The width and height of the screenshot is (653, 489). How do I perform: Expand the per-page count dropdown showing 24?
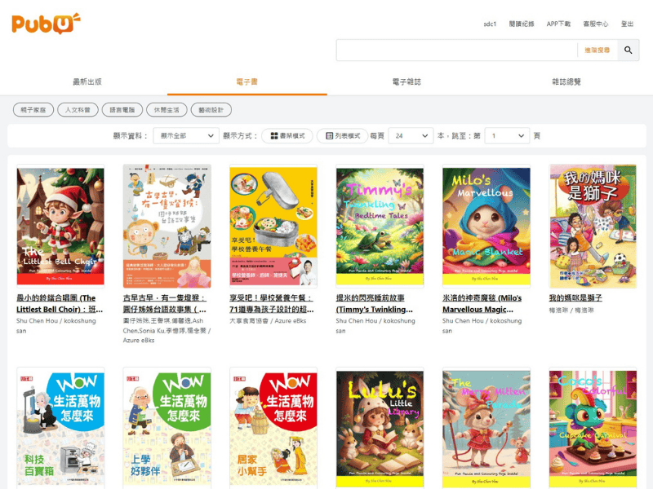410,136
